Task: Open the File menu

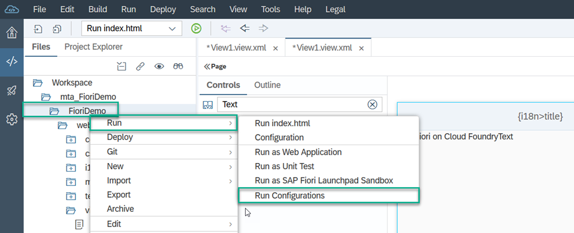Action: 40,9
